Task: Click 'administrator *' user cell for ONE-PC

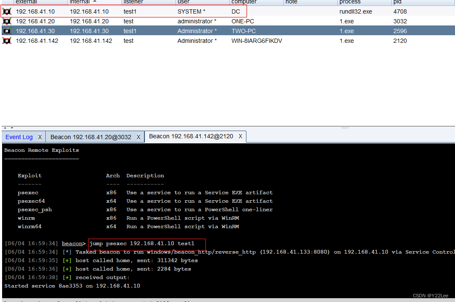Action: (197, 22)
